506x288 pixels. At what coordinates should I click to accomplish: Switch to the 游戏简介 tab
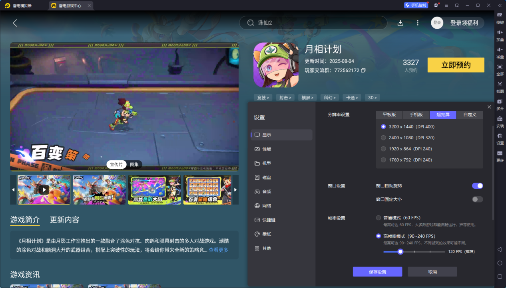25,220
